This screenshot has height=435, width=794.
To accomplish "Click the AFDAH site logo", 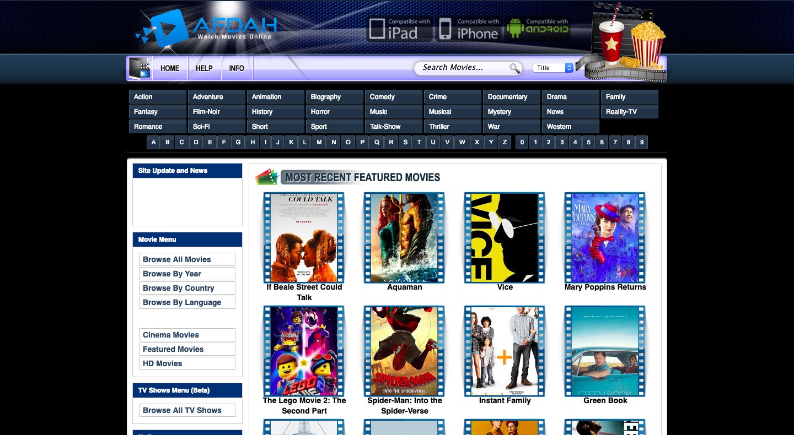I will click(x=207, y=28).
